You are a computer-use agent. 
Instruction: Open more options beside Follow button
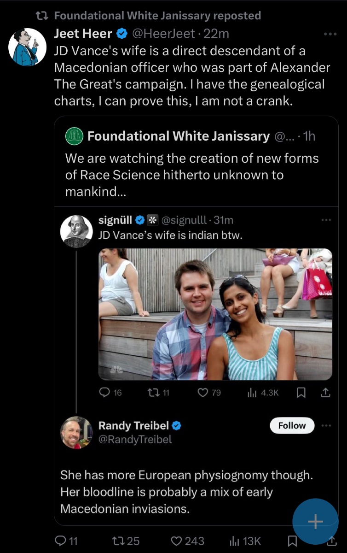pyautogui.click(x=326, y=425)
